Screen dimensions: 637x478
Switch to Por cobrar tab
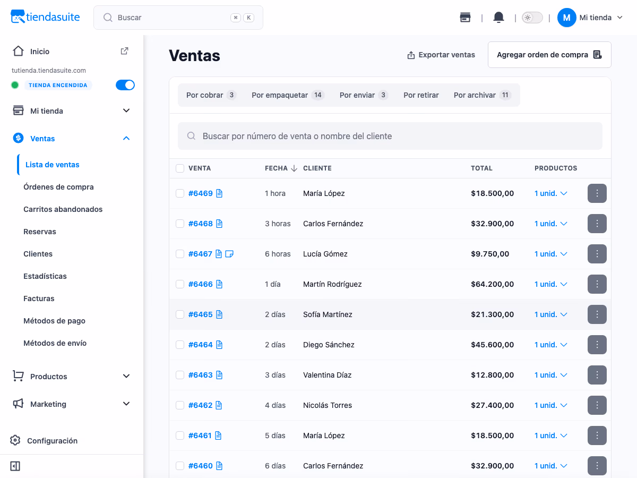(211, 95)
